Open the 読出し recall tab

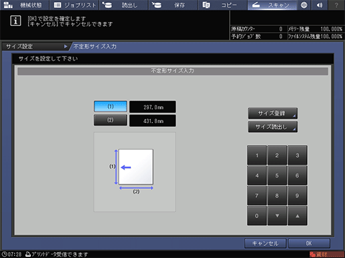click(123, 5)
